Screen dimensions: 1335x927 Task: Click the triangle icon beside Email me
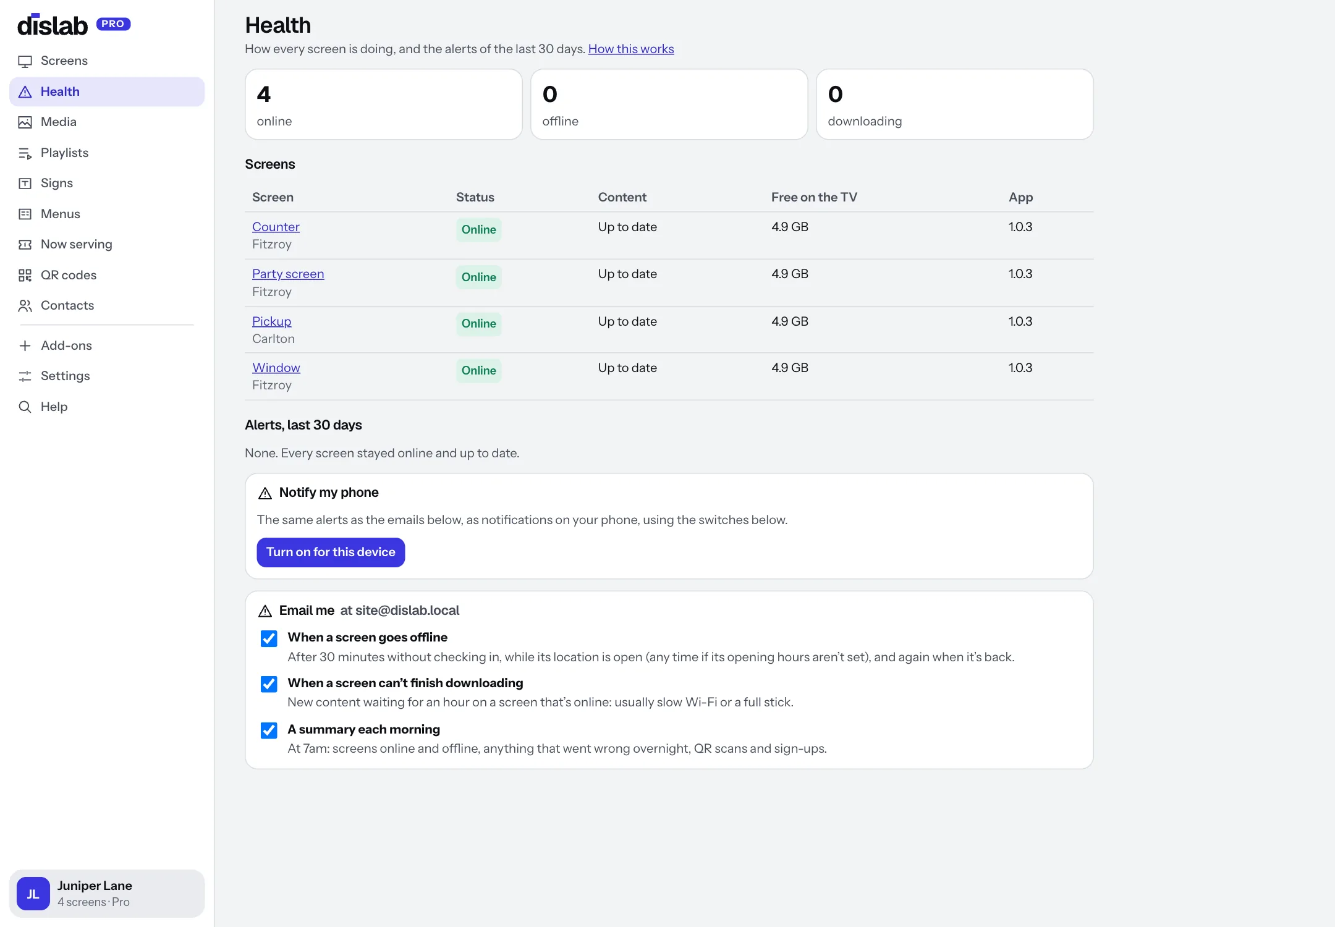265,611
